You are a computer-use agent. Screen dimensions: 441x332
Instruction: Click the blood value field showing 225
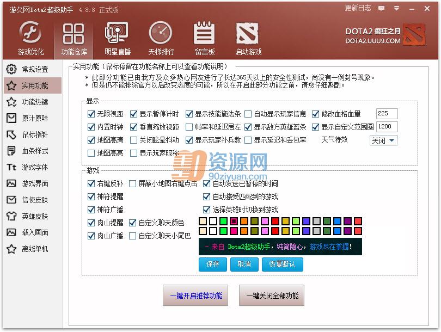coord(387,114)
